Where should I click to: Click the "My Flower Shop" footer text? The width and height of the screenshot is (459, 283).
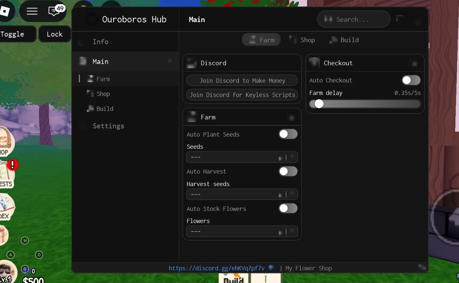pos(308,268)
